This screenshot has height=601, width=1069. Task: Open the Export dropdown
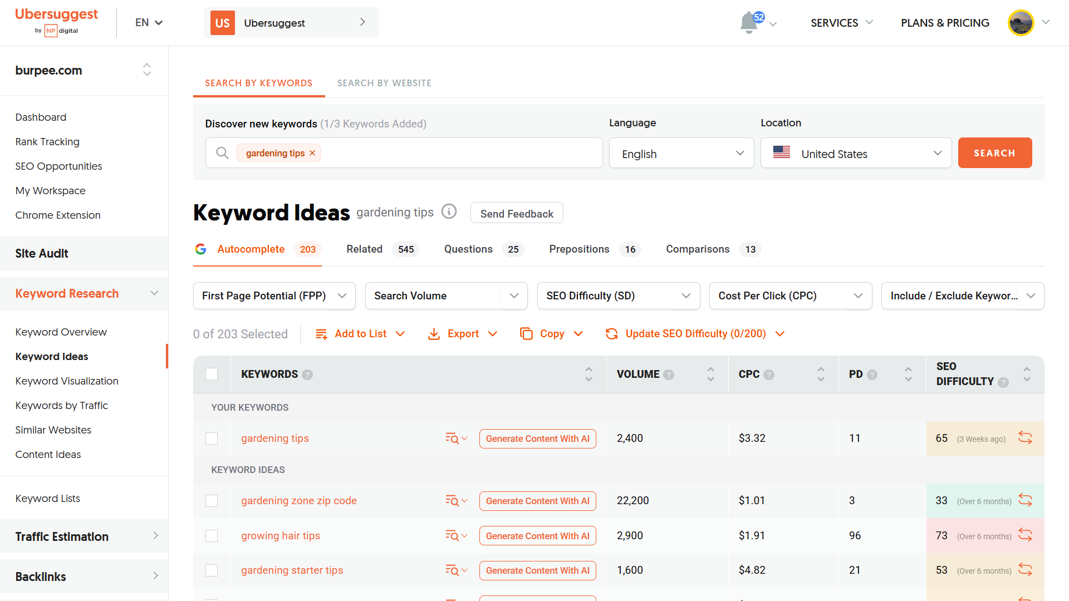coord(462,334)
